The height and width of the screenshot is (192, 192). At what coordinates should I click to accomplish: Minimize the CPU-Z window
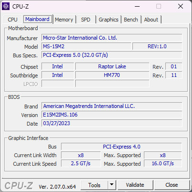coord(137,6)
